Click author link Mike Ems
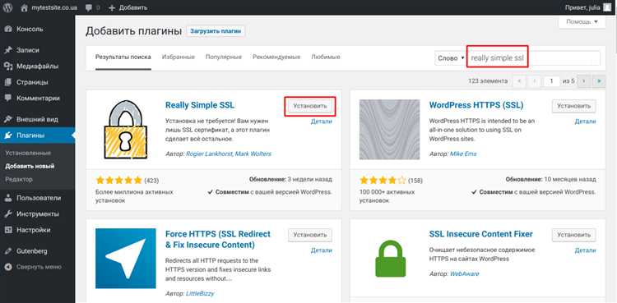 click(x=463, y=154)
